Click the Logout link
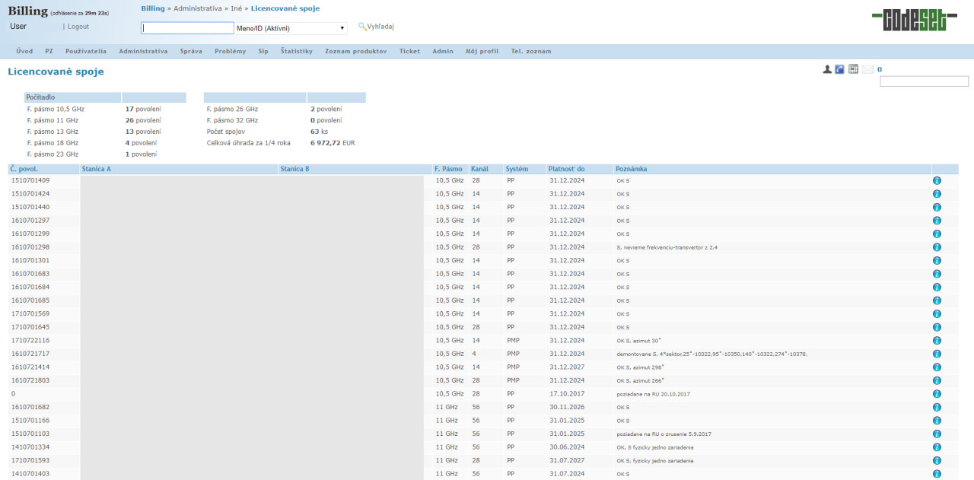The width and height of the screenshot is (974, 480). click(78, 27)
